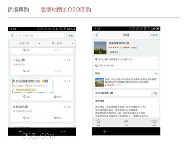Click the 订购 order button
The image size is (190, 144).
click(x=155, y=93)
